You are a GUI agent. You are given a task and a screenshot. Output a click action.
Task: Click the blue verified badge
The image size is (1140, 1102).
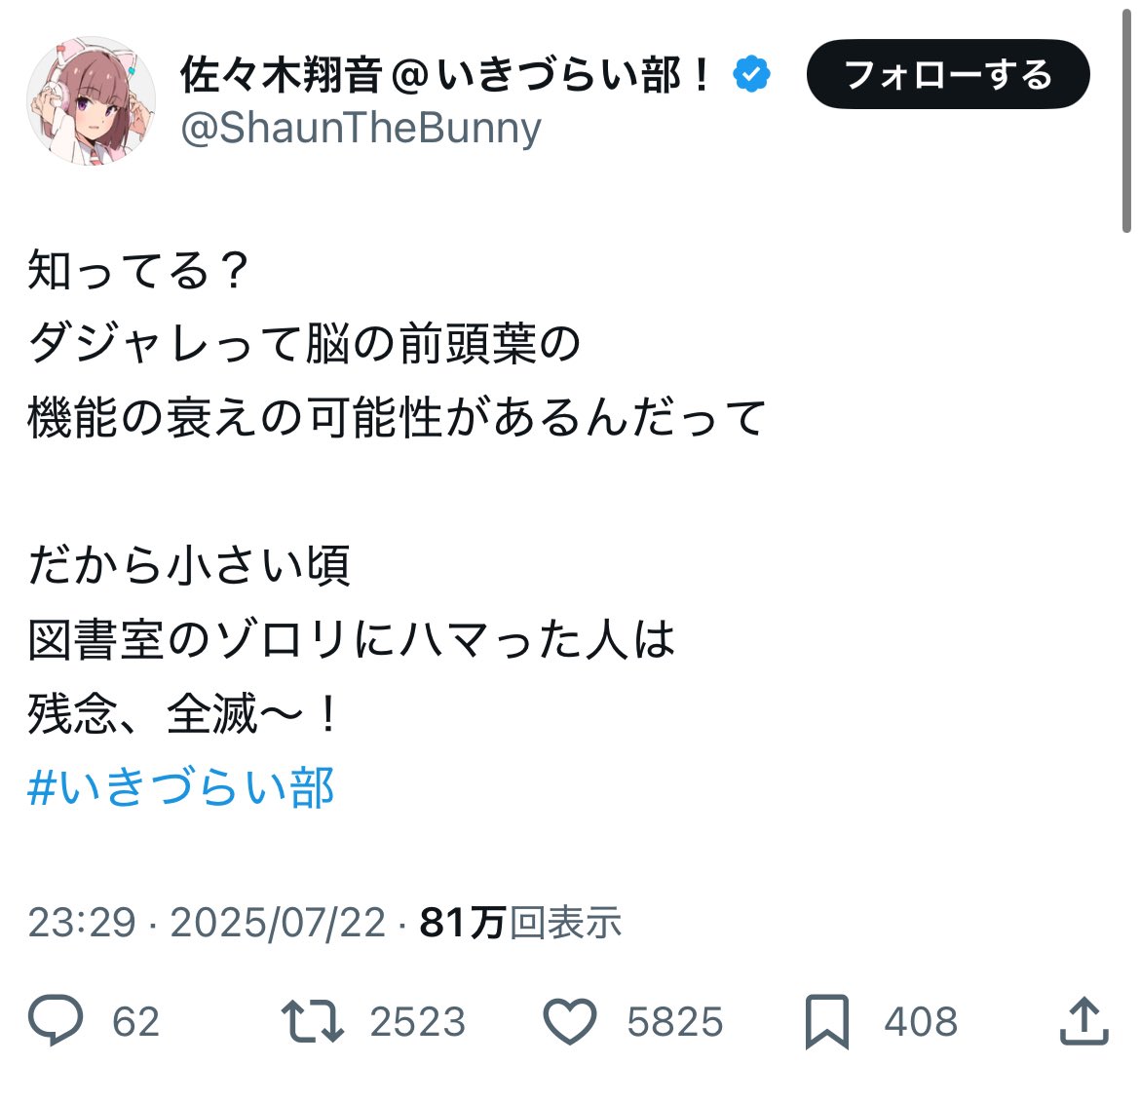(752, 75)
